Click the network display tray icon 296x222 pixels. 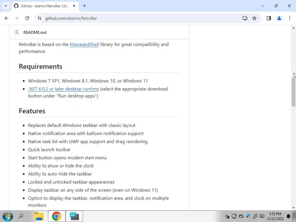234,216
